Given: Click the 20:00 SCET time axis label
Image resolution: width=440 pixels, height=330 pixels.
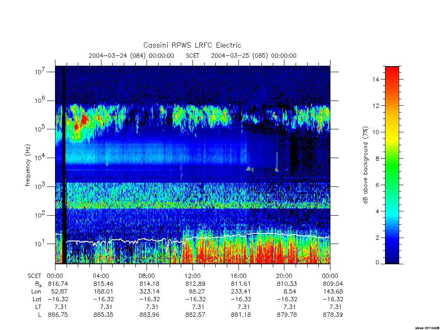Looking at the screenshot, I should [x=284, y=276].
